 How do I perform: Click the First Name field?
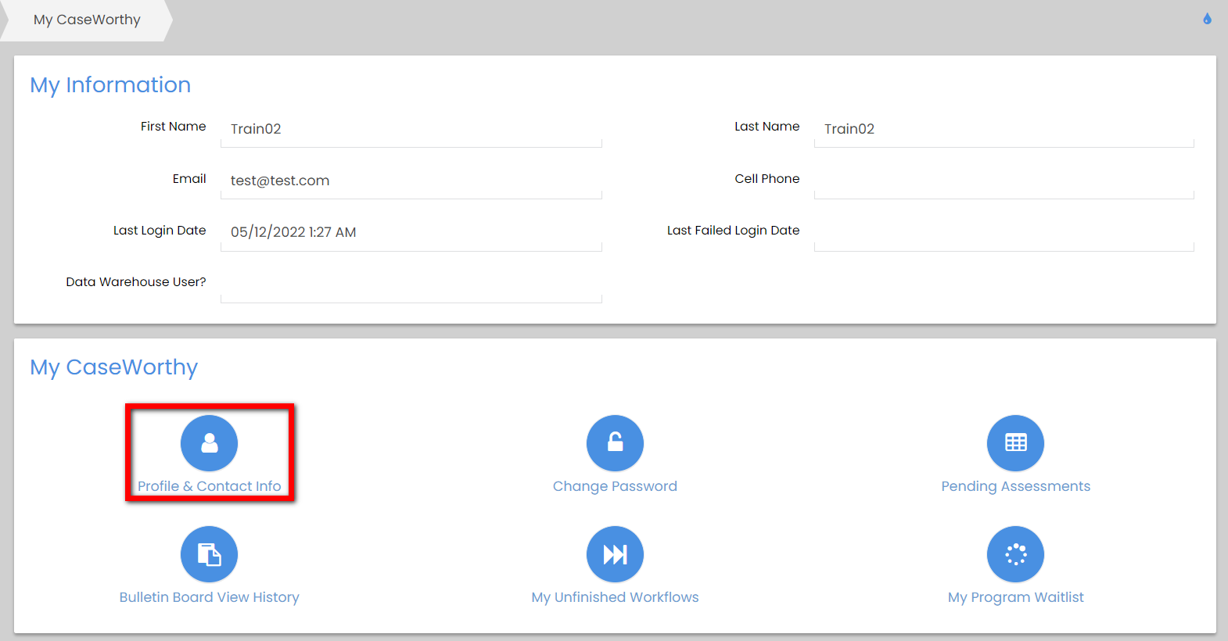[411, 130]
